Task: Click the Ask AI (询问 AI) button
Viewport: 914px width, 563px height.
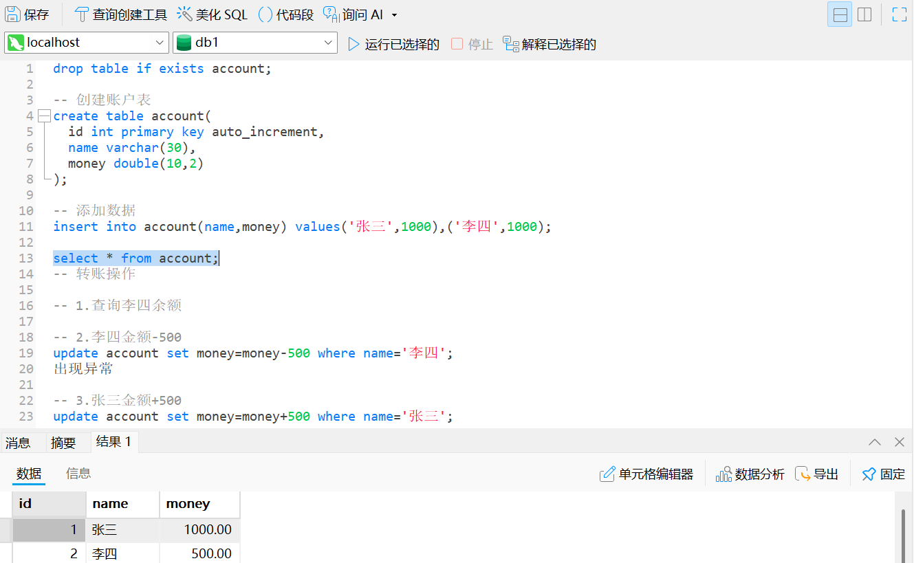Action: coord(353,14)
